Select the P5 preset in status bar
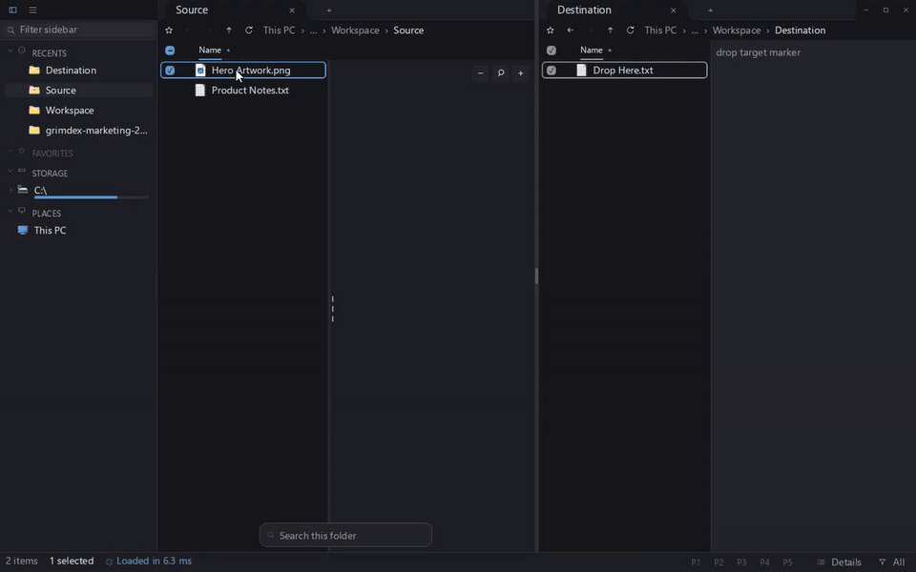This screenshot has width=916, height=572. click(787, 562)
